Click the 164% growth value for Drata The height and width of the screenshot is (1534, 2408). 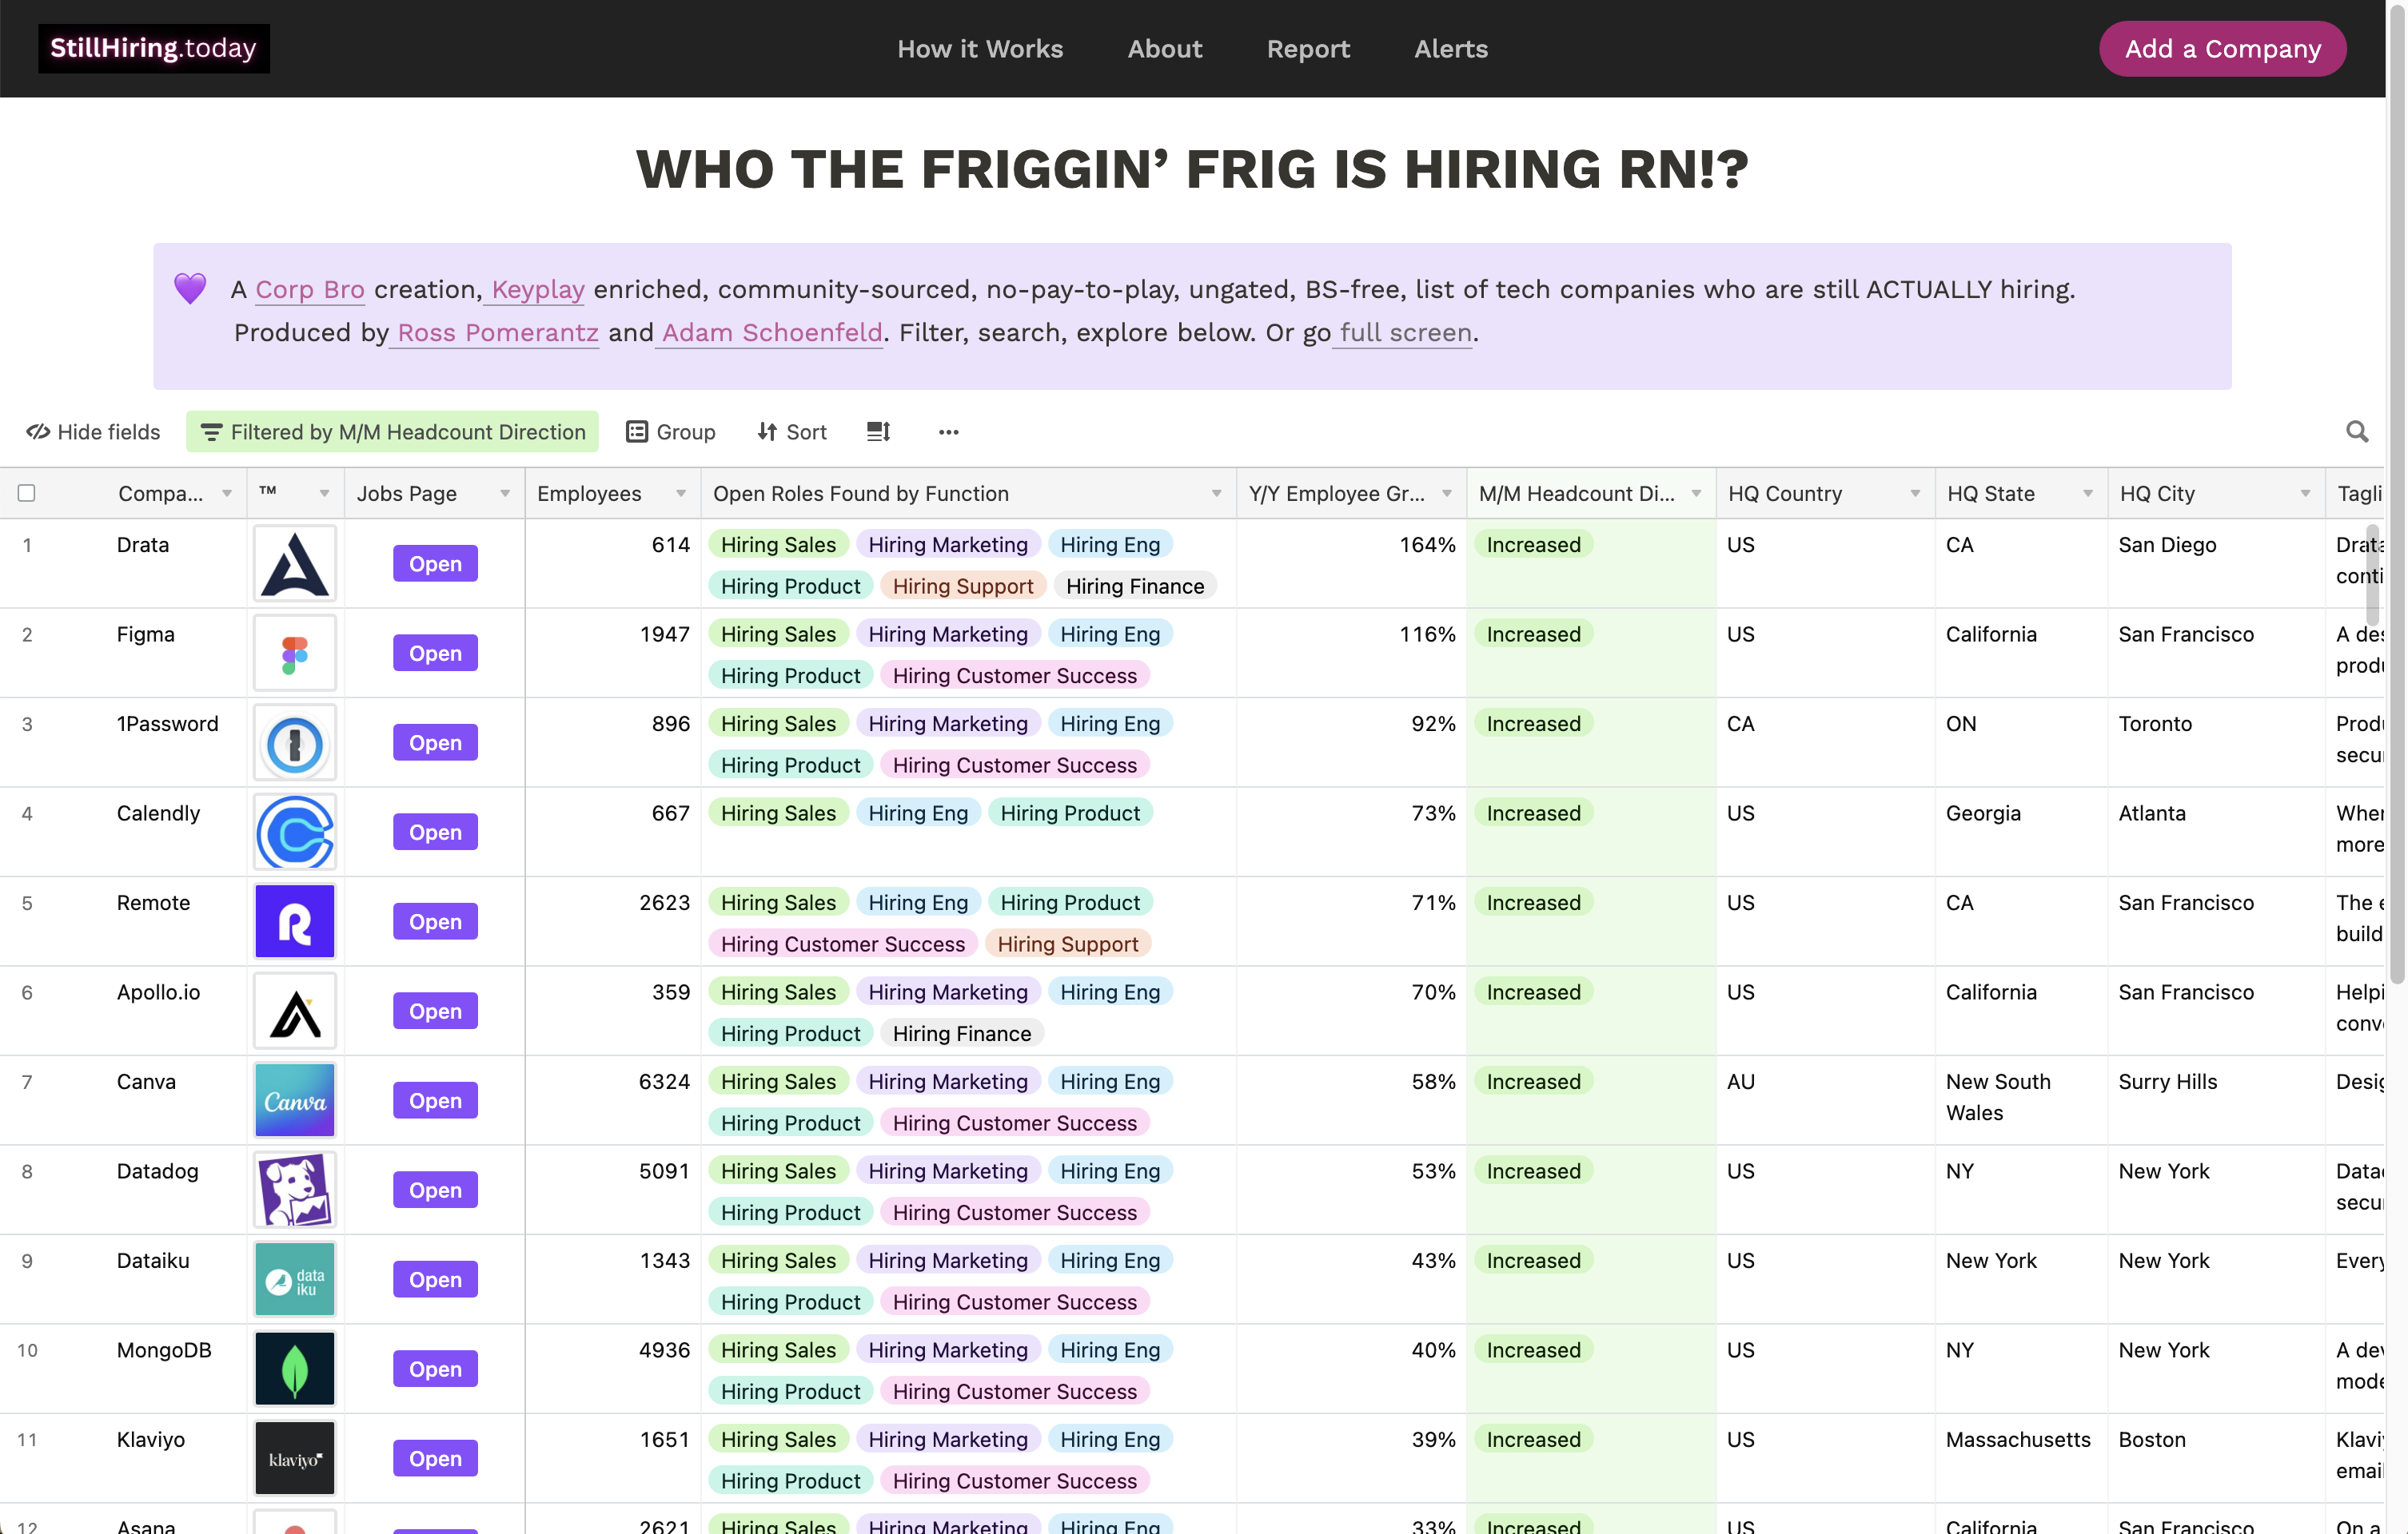[x=1427, y=546]
